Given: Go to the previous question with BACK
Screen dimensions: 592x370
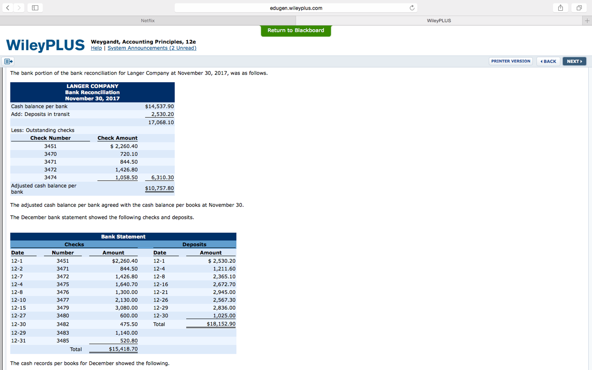Looking at the screenshot, I should (x=548, y=61).
